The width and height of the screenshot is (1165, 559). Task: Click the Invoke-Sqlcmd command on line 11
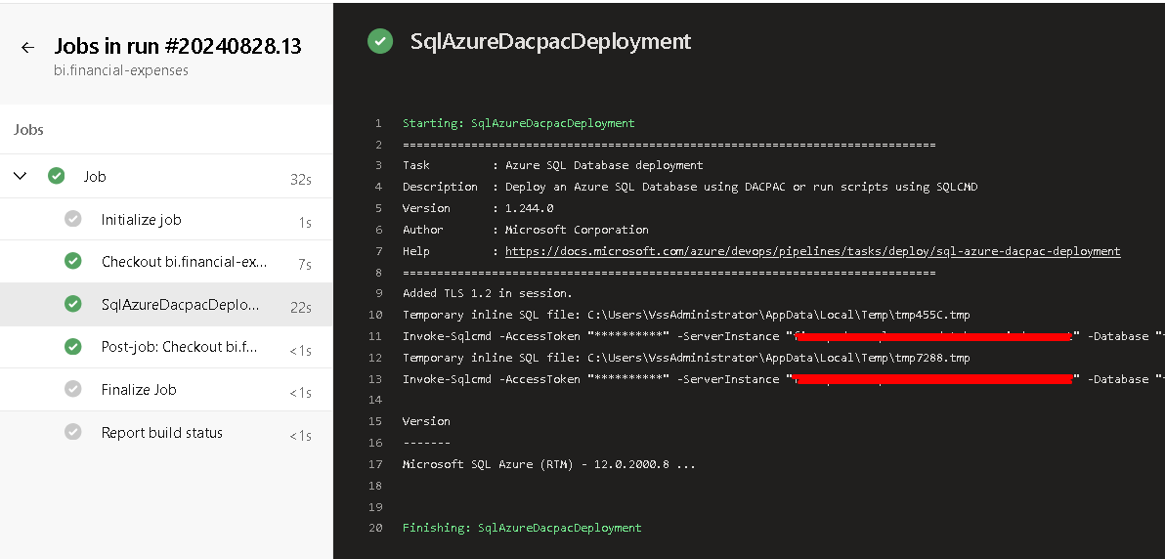coord(784,336)
